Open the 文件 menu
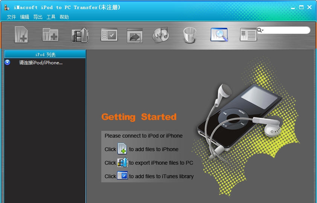Screen dimensions: 317x203 pyautogui.click(x=11, y=17)
